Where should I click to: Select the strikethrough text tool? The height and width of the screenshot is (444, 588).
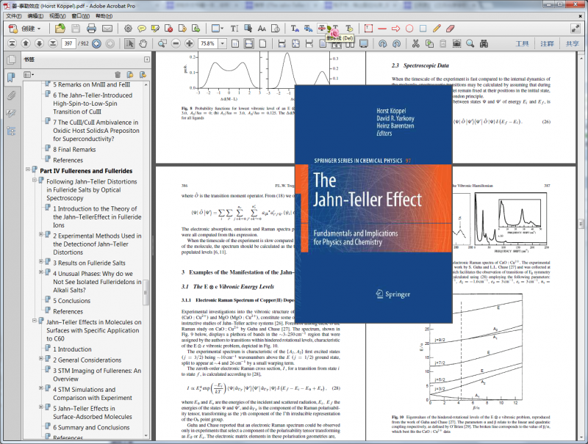(x=321, y=28)
